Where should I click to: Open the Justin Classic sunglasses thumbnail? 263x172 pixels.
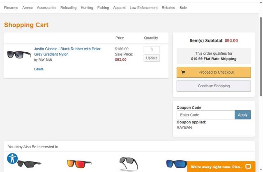pos(19,54)
